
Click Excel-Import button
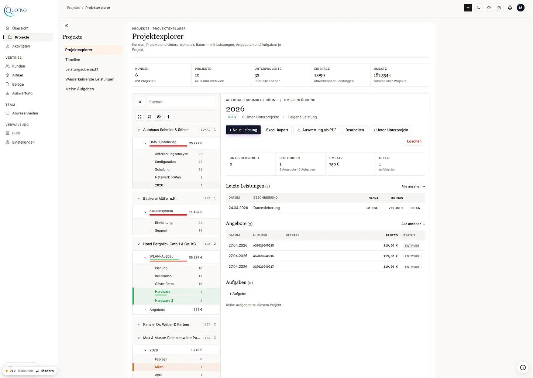[x=277, y=130]
